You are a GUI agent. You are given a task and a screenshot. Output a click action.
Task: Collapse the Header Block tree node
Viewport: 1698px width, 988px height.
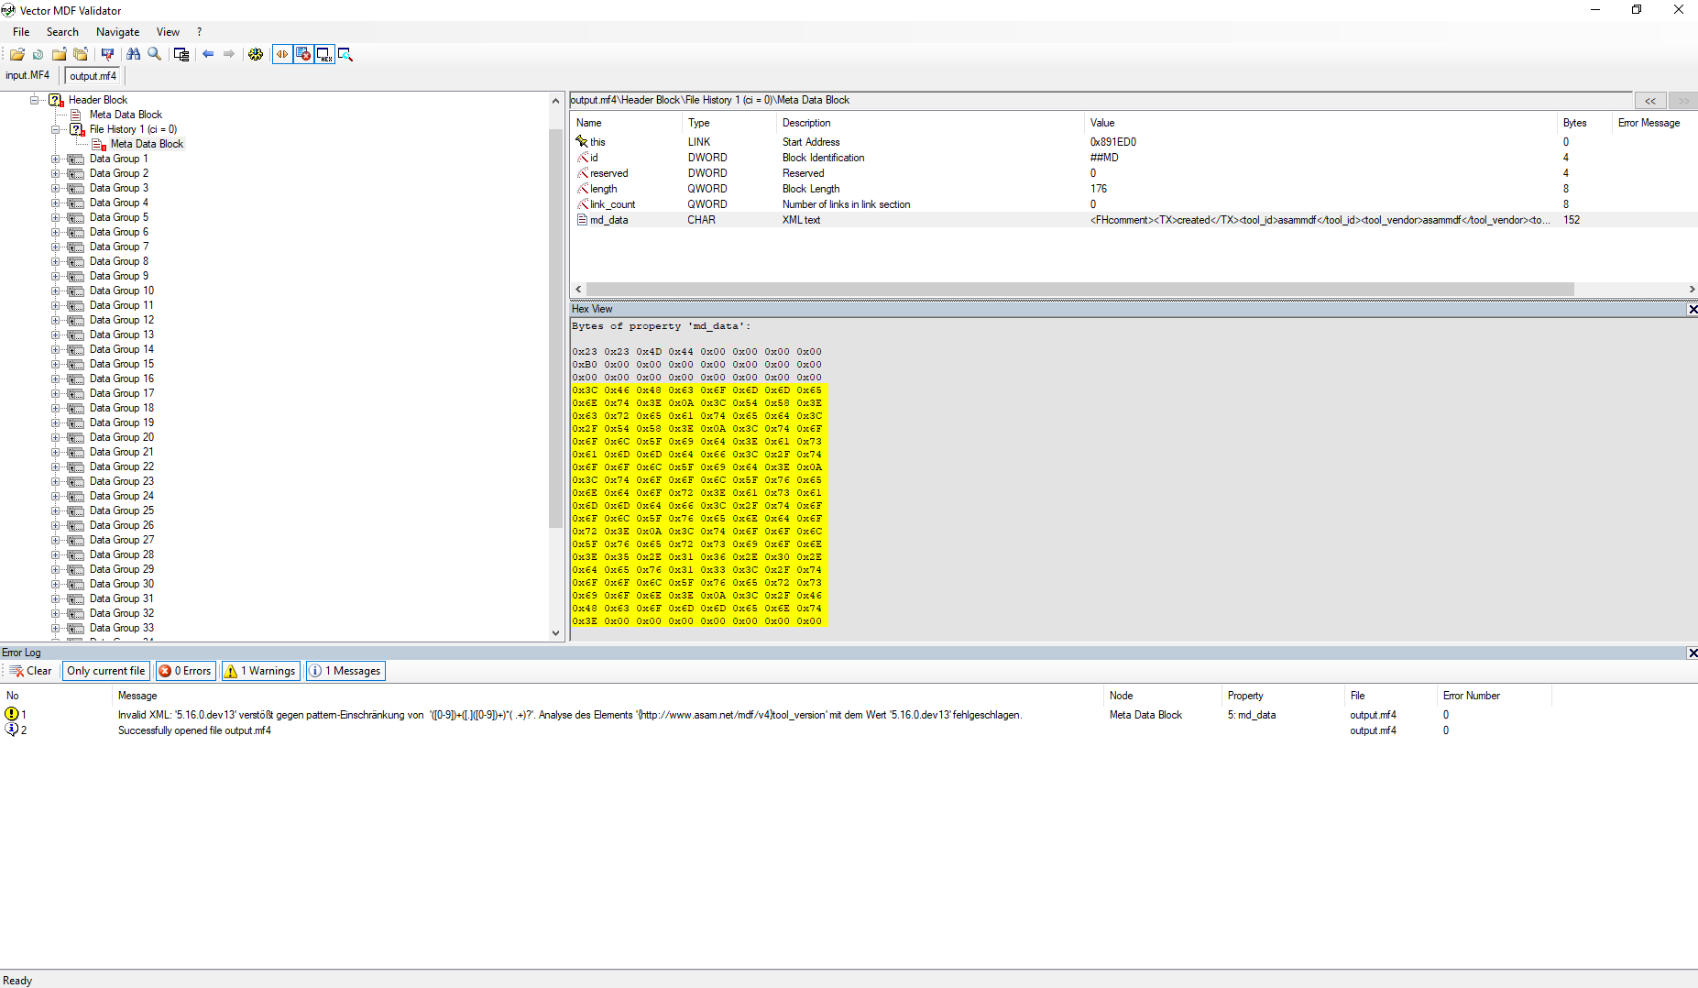(32, 99)
